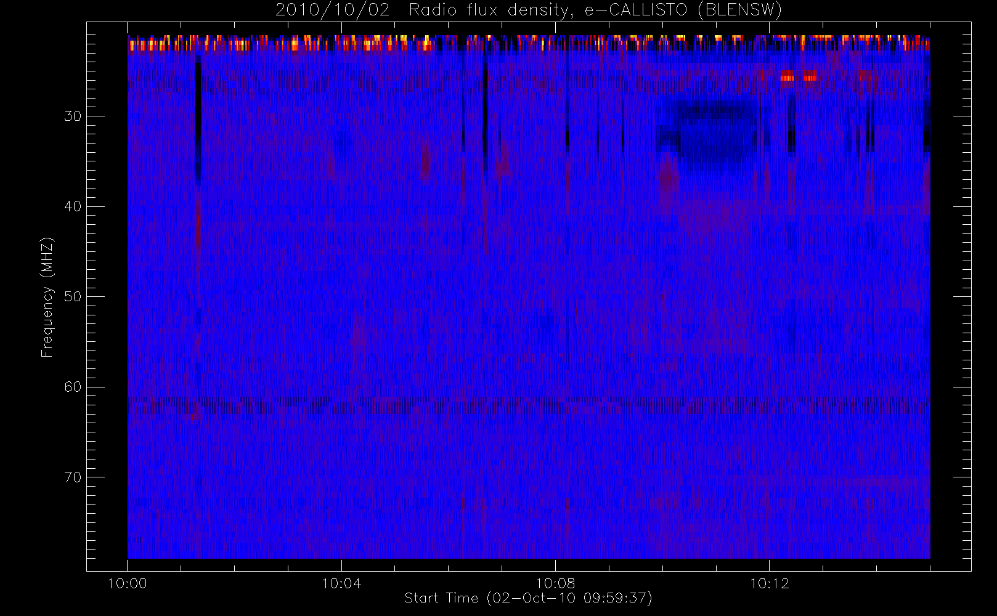
Task: Click the 60 MHz frequency tick label
Action: pos(73,387)
